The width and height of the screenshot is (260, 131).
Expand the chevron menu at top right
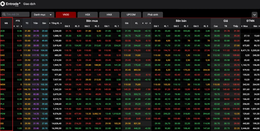[254, 15]
